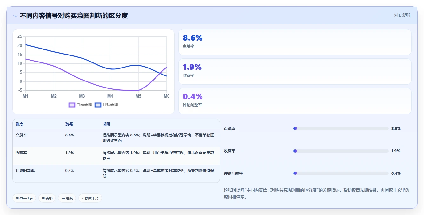
Task: Click the M2 axis label on the chart
Action: click(x=54, y=96)
